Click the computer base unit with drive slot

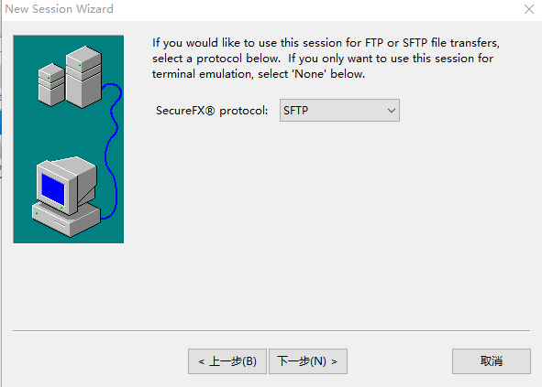[x=66, y=220]
